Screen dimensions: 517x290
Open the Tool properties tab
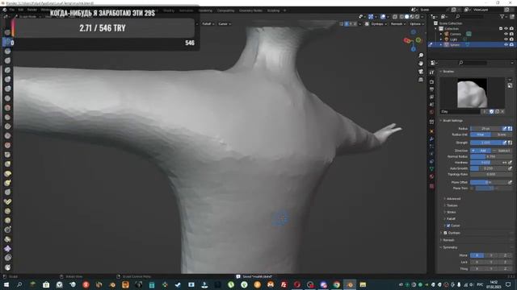coord(432,72)
